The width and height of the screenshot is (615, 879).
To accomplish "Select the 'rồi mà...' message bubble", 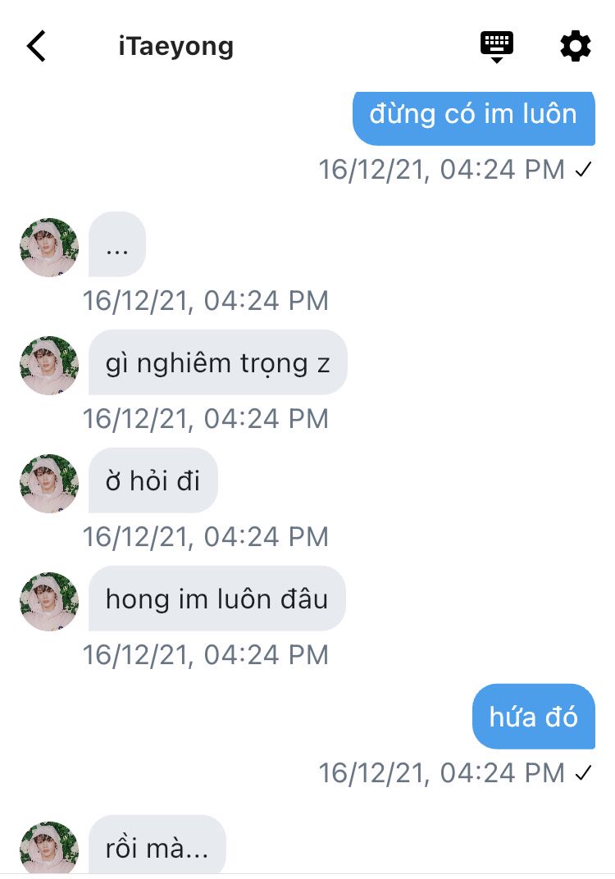I will click(157, 845).
